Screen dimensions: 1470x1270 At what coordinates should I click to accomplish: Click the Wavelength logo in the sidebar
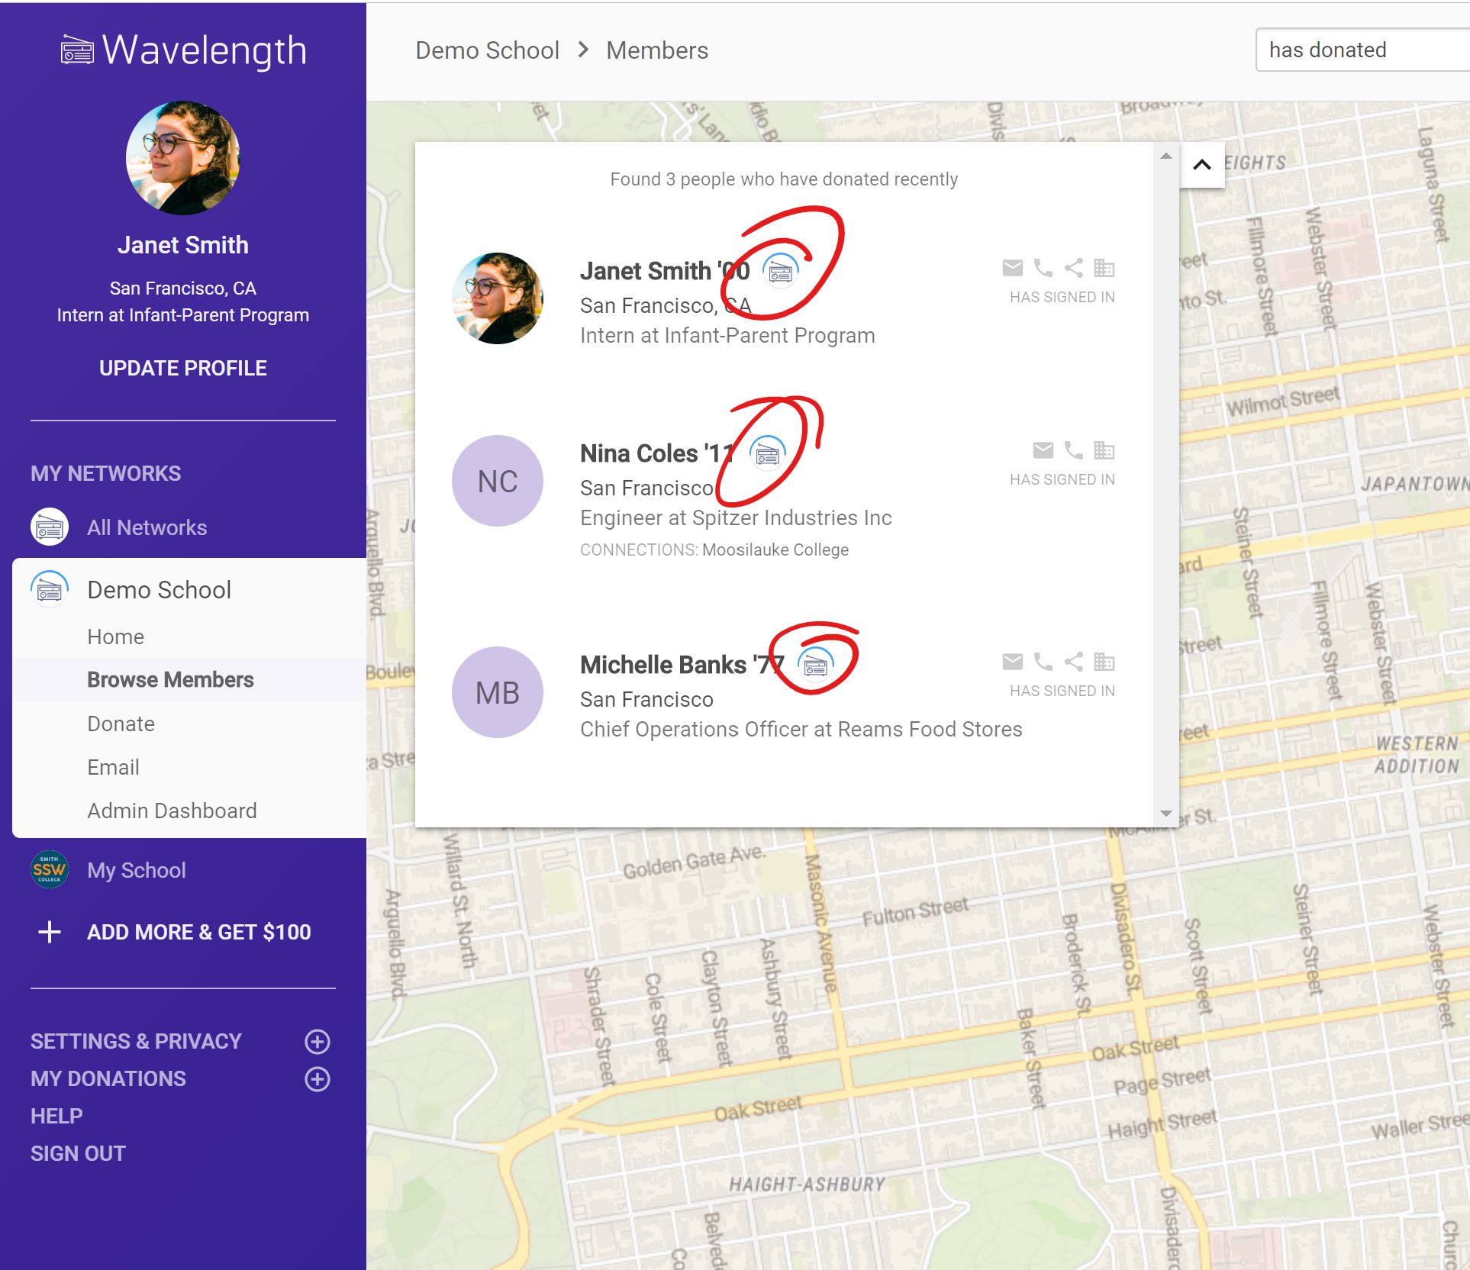click(183, 51)
